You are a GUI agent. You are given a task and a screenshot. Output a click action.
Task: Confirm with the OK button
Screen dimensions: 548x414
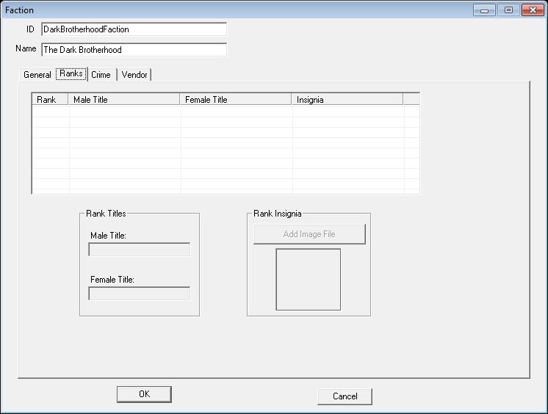click(x=144, y=394)
